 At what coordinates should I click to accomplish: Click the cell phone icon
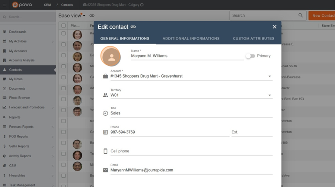105,151
